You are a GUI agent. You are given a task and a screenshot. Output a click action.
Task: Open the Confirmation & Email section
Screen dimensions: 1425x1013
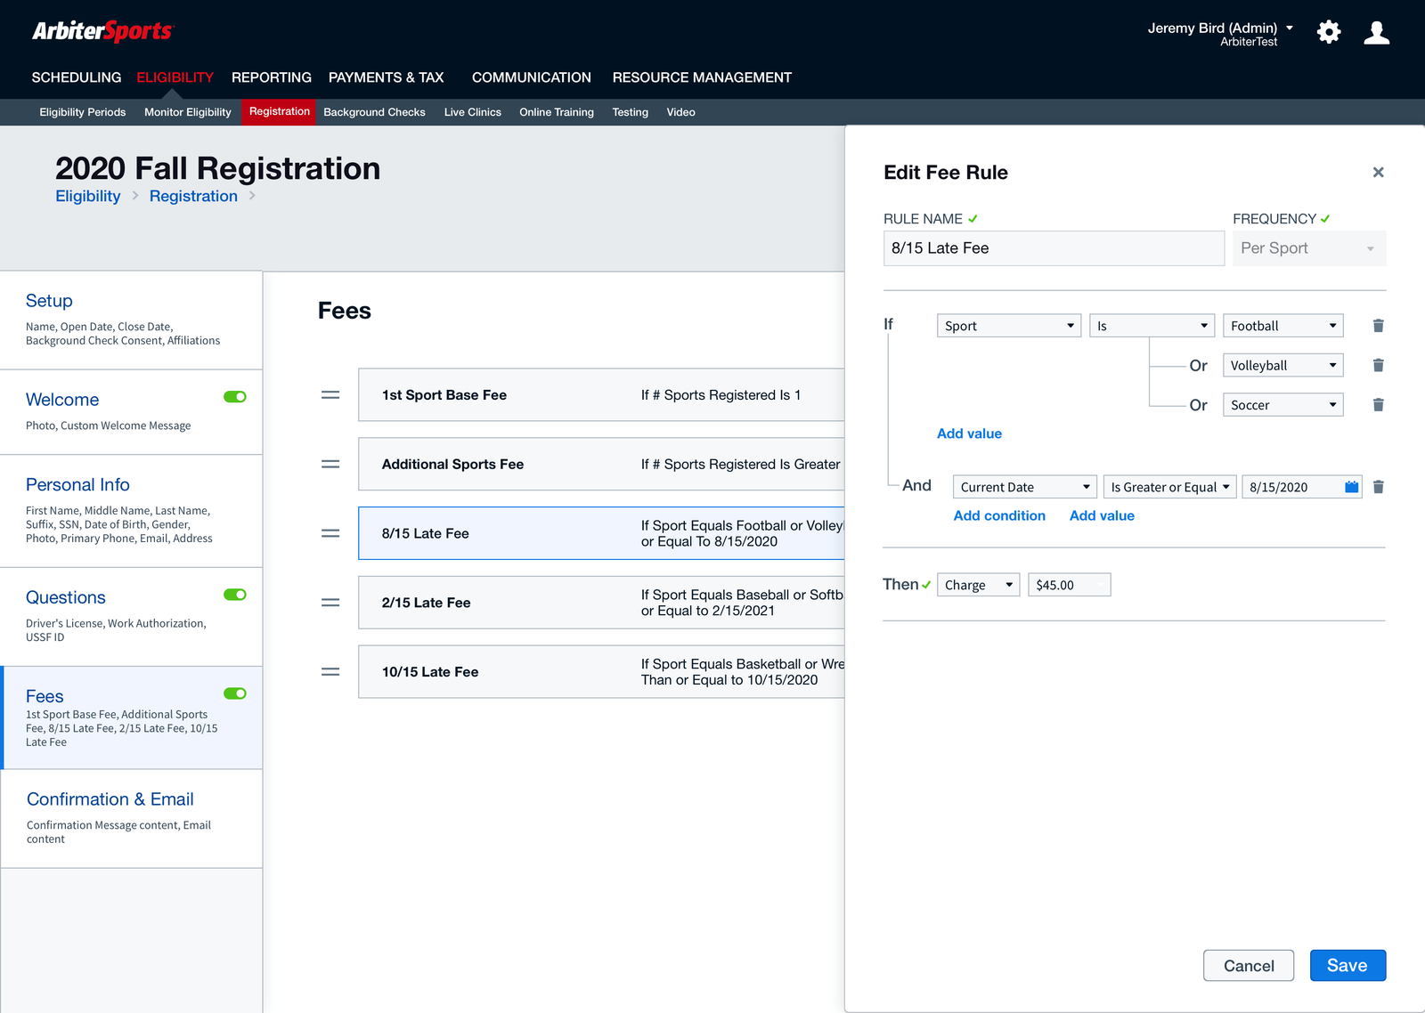[131, 819]
